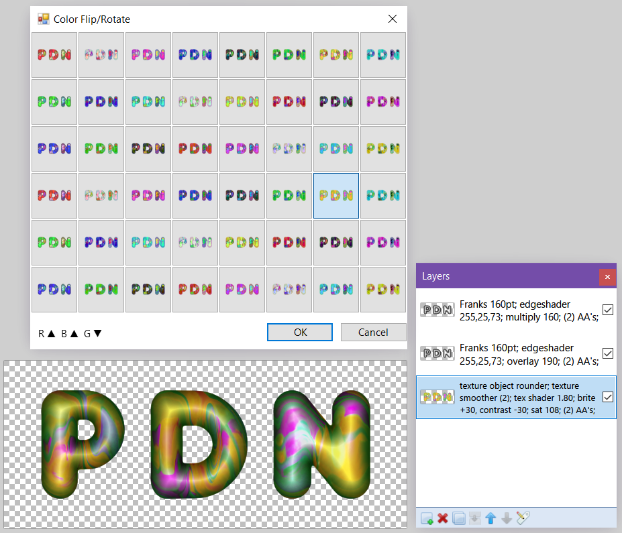This screenshot has height=533, width=622.
Task: Close the Color Flip/Rotate dialog
Action: pos(393,19)
